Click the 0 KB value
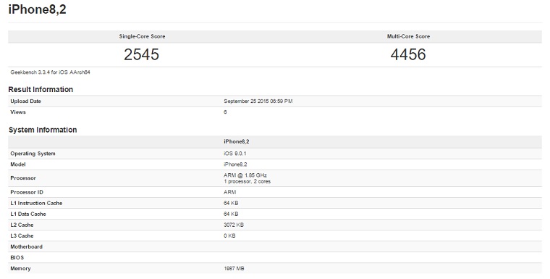Screen dimensions: 550x279 229,236
